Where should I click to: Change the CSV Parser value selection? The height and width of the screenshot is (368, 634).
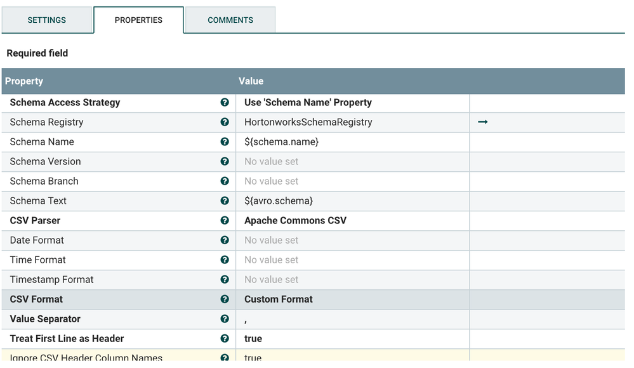tap(352, 221)
